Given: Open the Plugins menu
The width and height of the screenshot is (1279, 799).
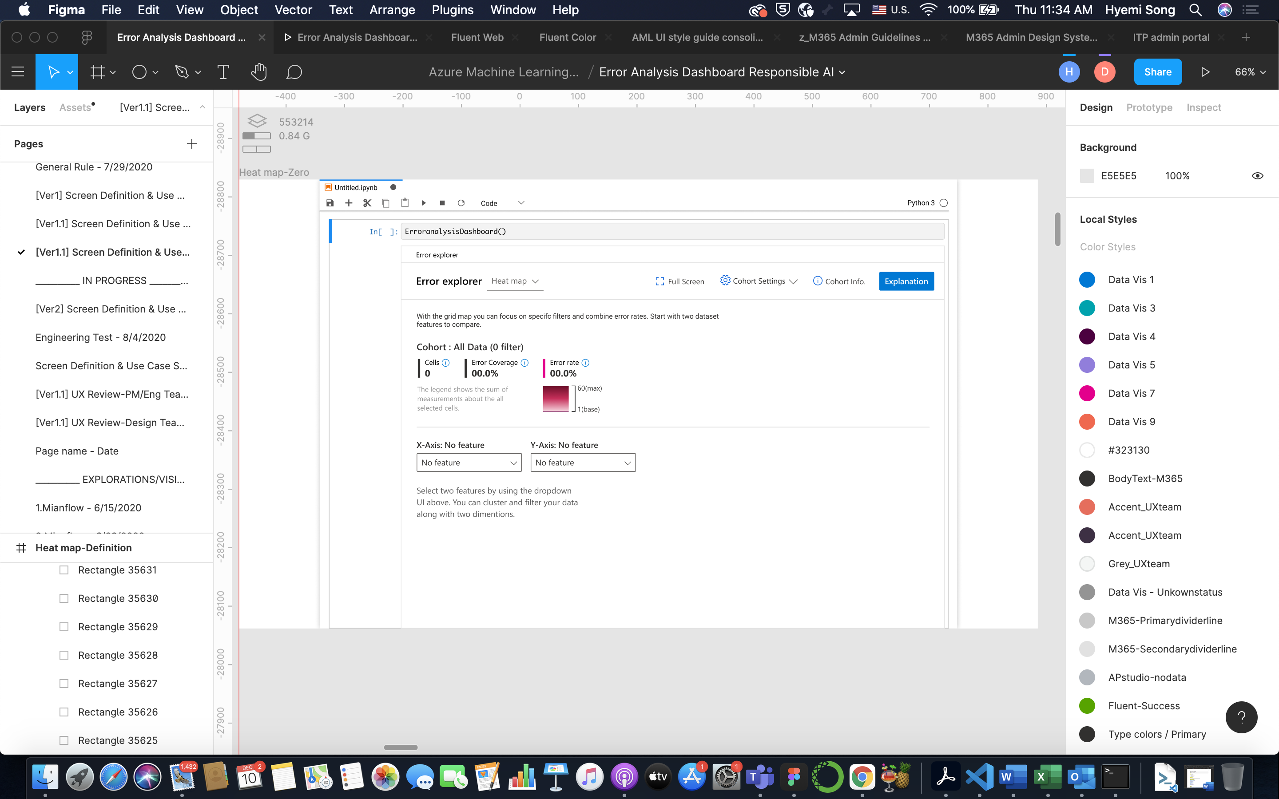Looking at the screenshot, I should (x=453, y=10).
